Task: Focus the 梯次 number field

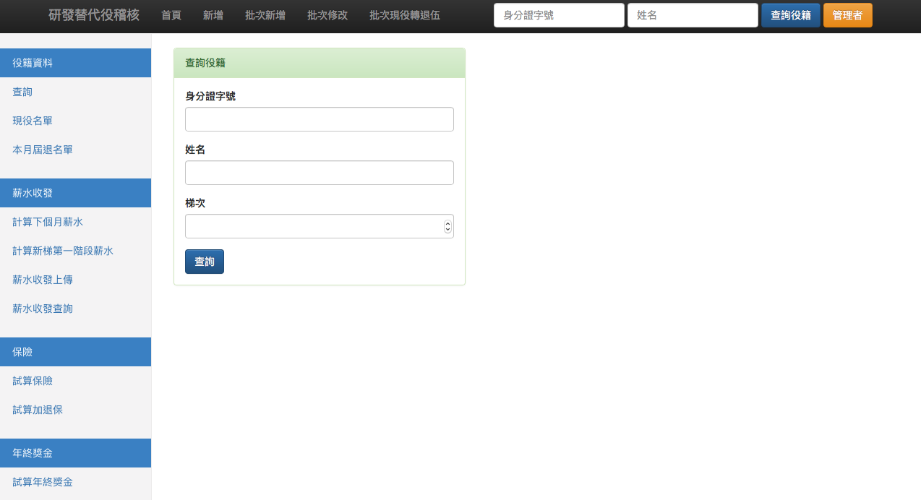Action: [x=320, y=226]
